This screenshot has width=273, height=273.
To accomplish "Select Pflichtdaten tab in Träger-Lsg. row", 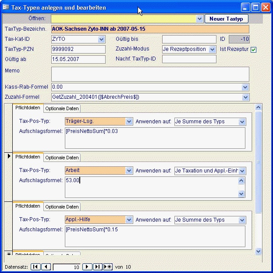I will [x=28, y=108].
